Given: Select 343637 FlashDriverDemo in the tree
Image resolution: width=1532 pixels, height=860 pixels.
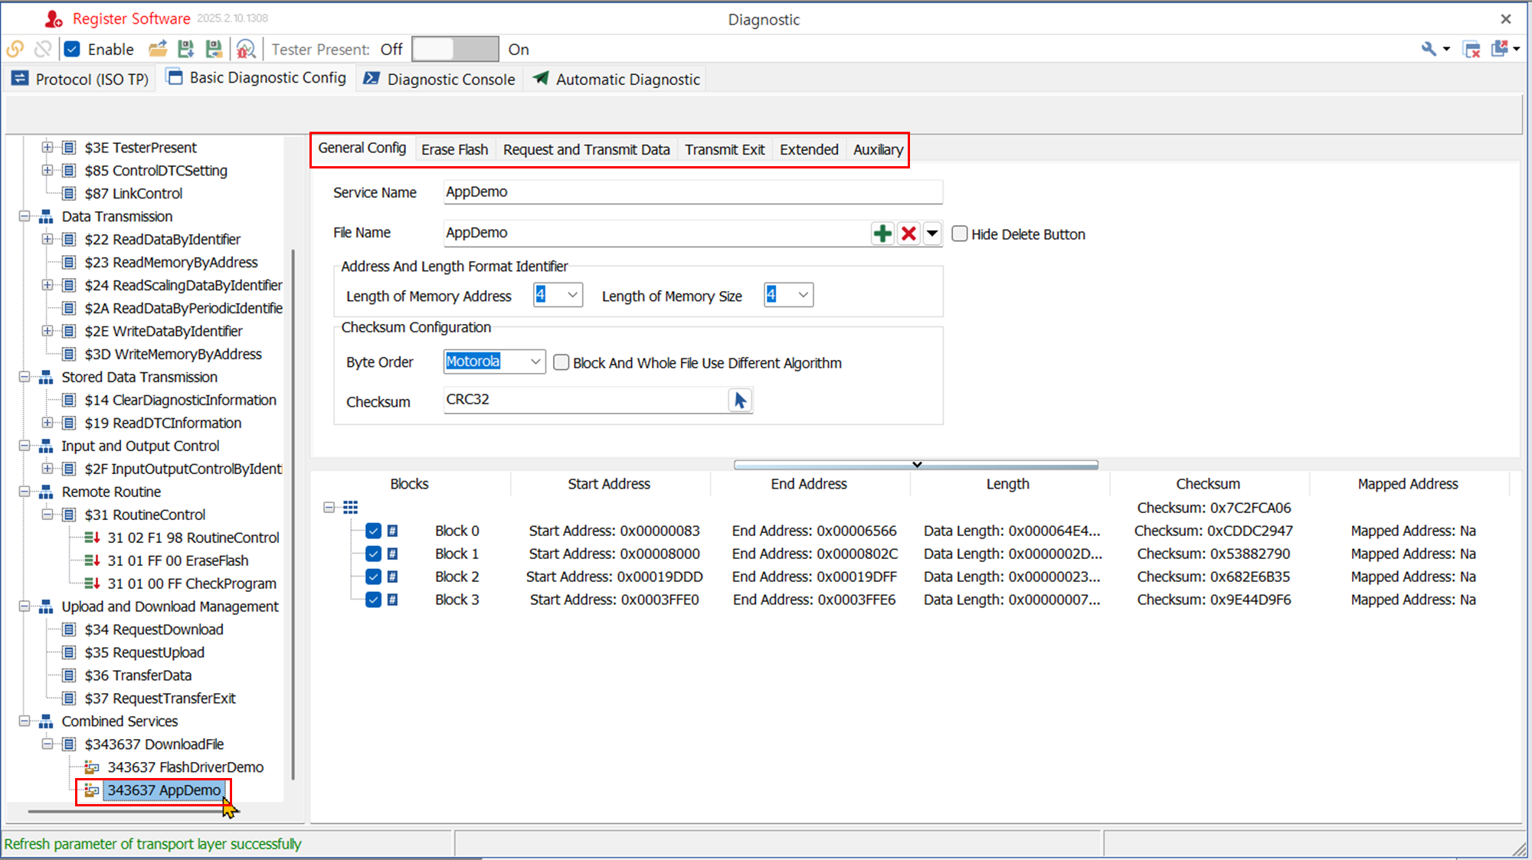Looking at the screenshot, I should [x=185, y=767].
